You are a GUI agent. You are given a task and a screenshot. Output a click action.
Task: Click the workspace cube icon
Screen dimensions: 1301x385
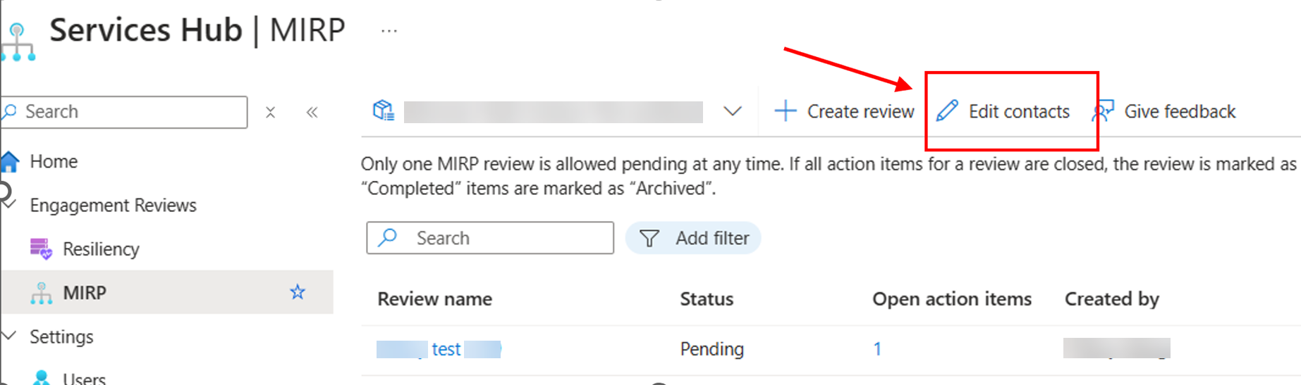click(x=384, y=111)
